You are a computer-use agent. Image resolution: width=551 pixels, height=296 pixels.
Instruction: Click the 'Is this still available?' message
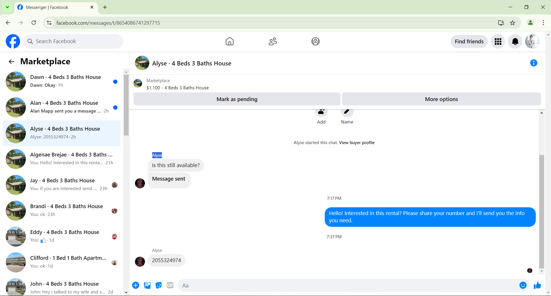[x=176, y=165]
